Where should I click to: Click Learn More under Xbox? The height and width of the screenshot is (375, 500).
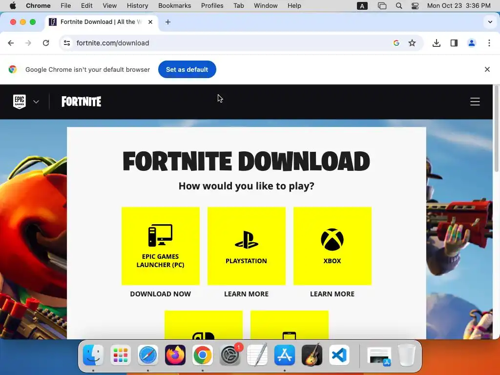click(332, 294)
